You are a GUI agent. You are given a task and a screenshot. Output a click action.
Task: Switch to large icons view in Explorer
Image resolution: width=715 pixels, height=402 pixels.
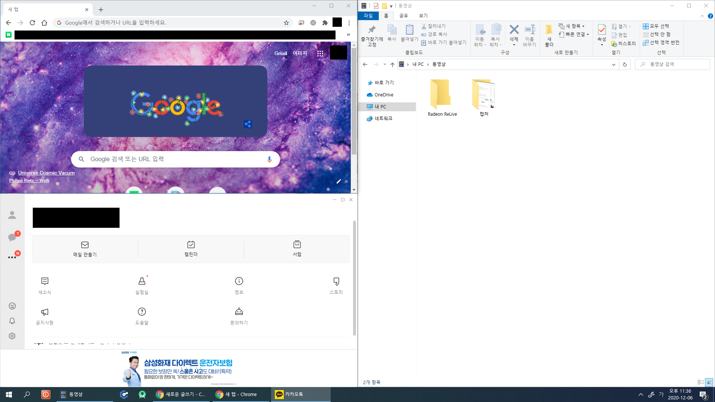(709, 382)
